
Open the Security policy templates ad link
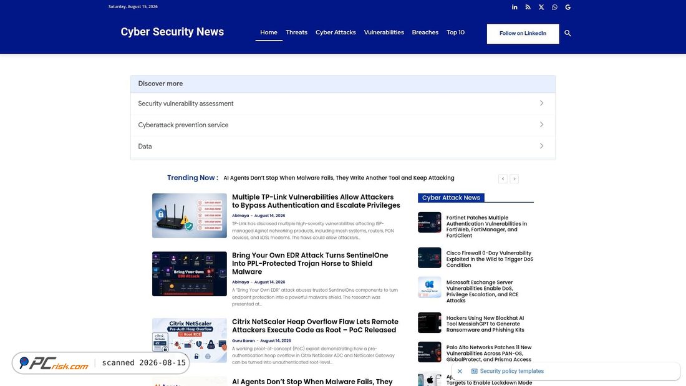512,371
